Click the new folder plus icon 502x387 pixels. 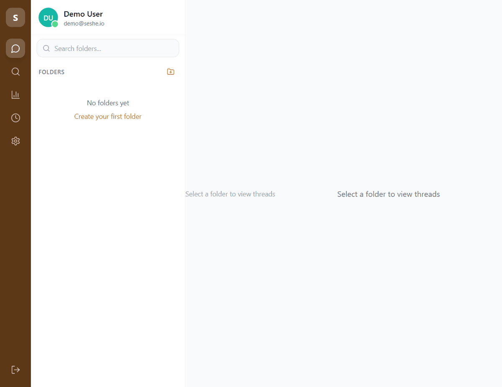tap(170, 72)
